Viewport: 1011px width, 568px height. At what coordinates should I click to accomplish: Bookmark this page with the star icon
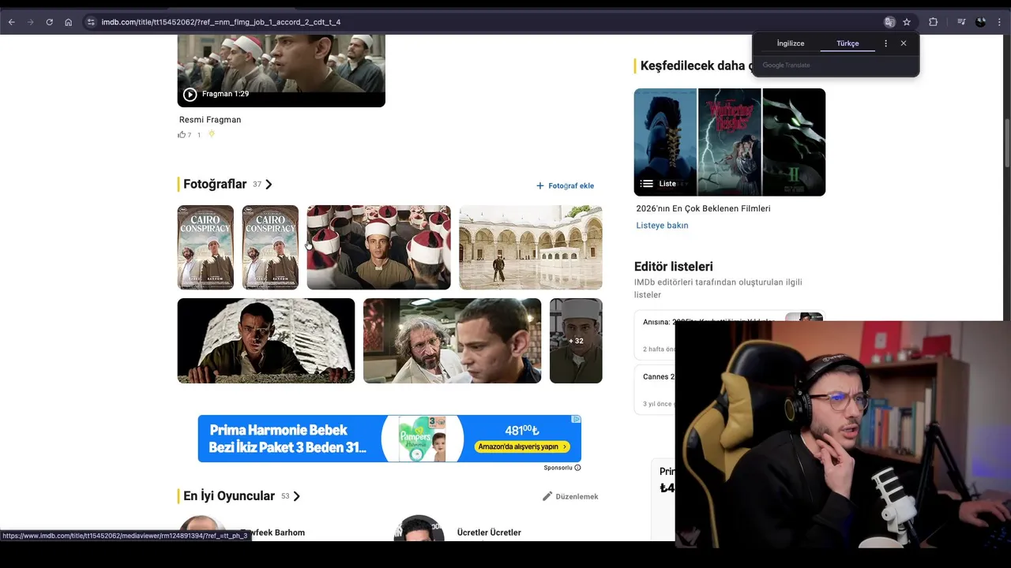(907, 22)
